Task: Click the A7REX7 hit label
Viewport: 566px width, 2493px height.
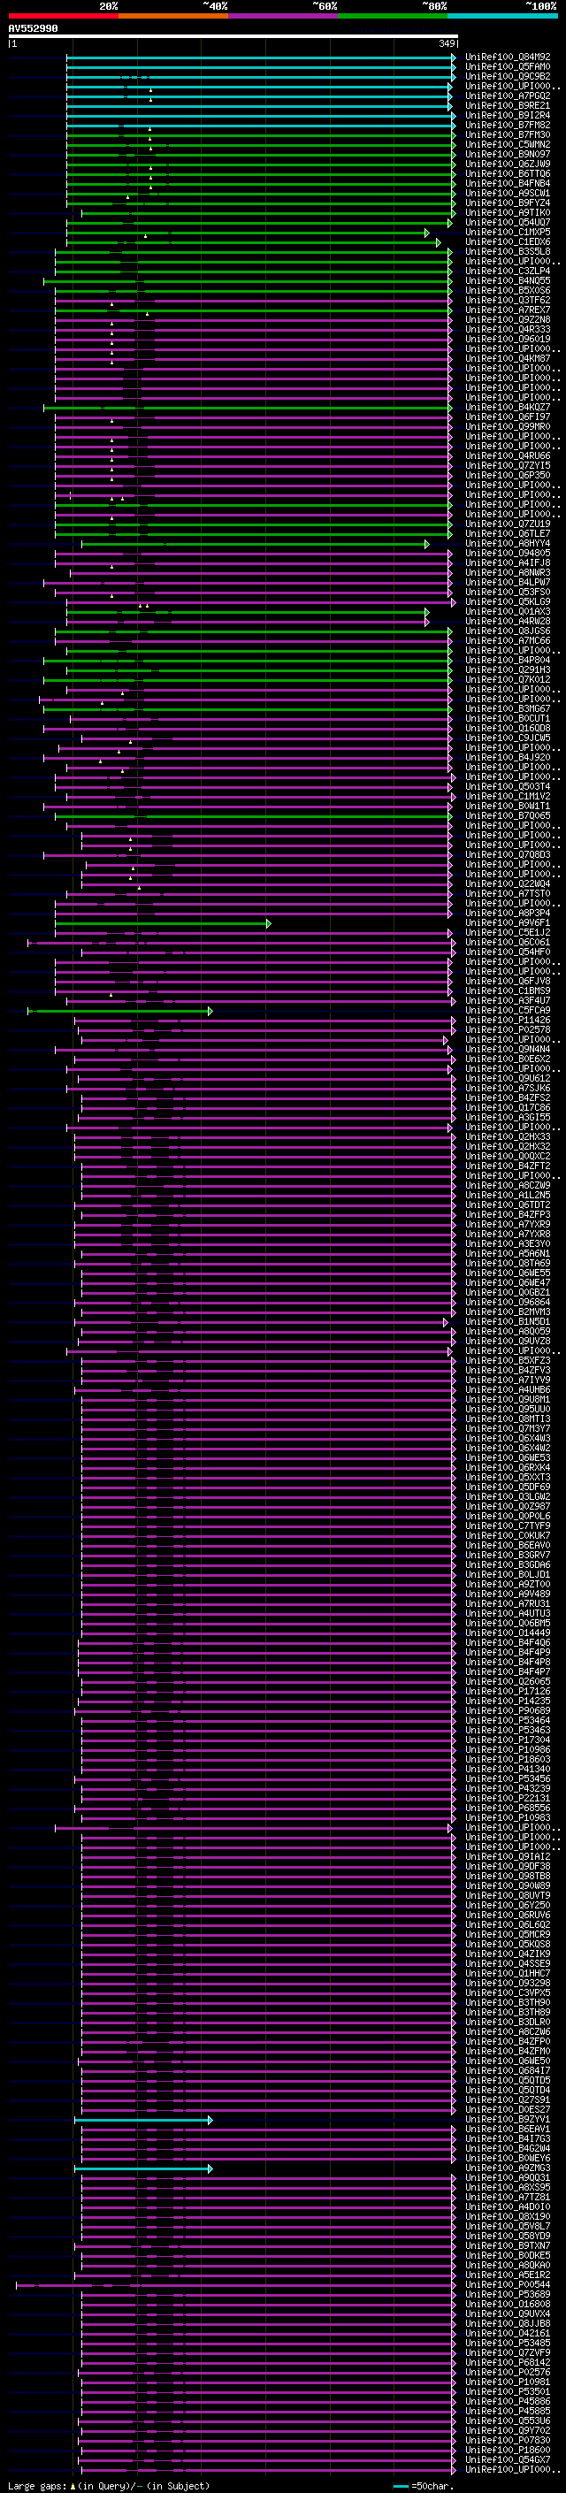Action: pyautogui.click(x=508, y=310)
